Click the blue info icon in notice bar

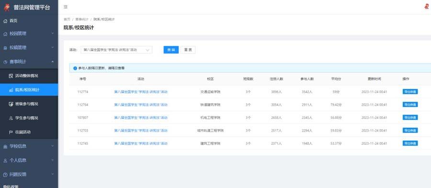pos(75,68)
